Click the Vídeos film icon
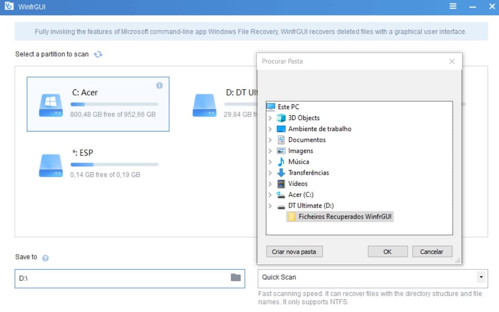 (281, 184)
